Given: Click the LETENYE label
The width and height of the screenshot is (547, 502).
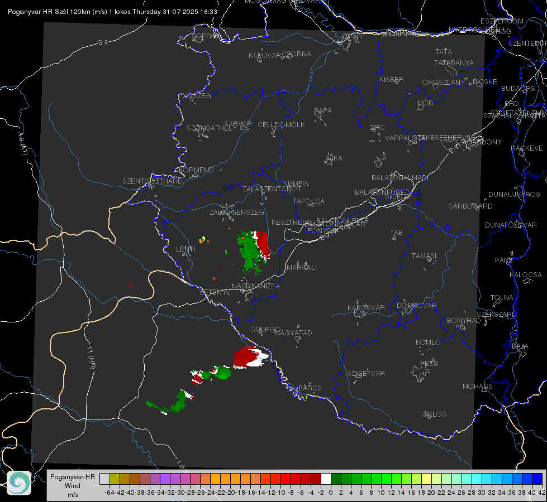Looking at the screenshot, I should click(215, 292).
